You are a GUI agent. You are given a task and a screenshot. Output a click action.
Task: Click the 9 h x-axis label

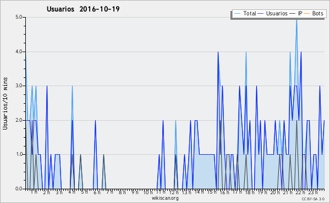[135, 192]
